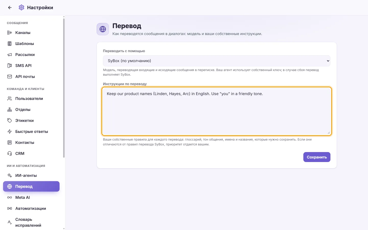Click the globe icon beside Перевод heading
Viewport: 368px width, 230px height.
click(103, 29)
